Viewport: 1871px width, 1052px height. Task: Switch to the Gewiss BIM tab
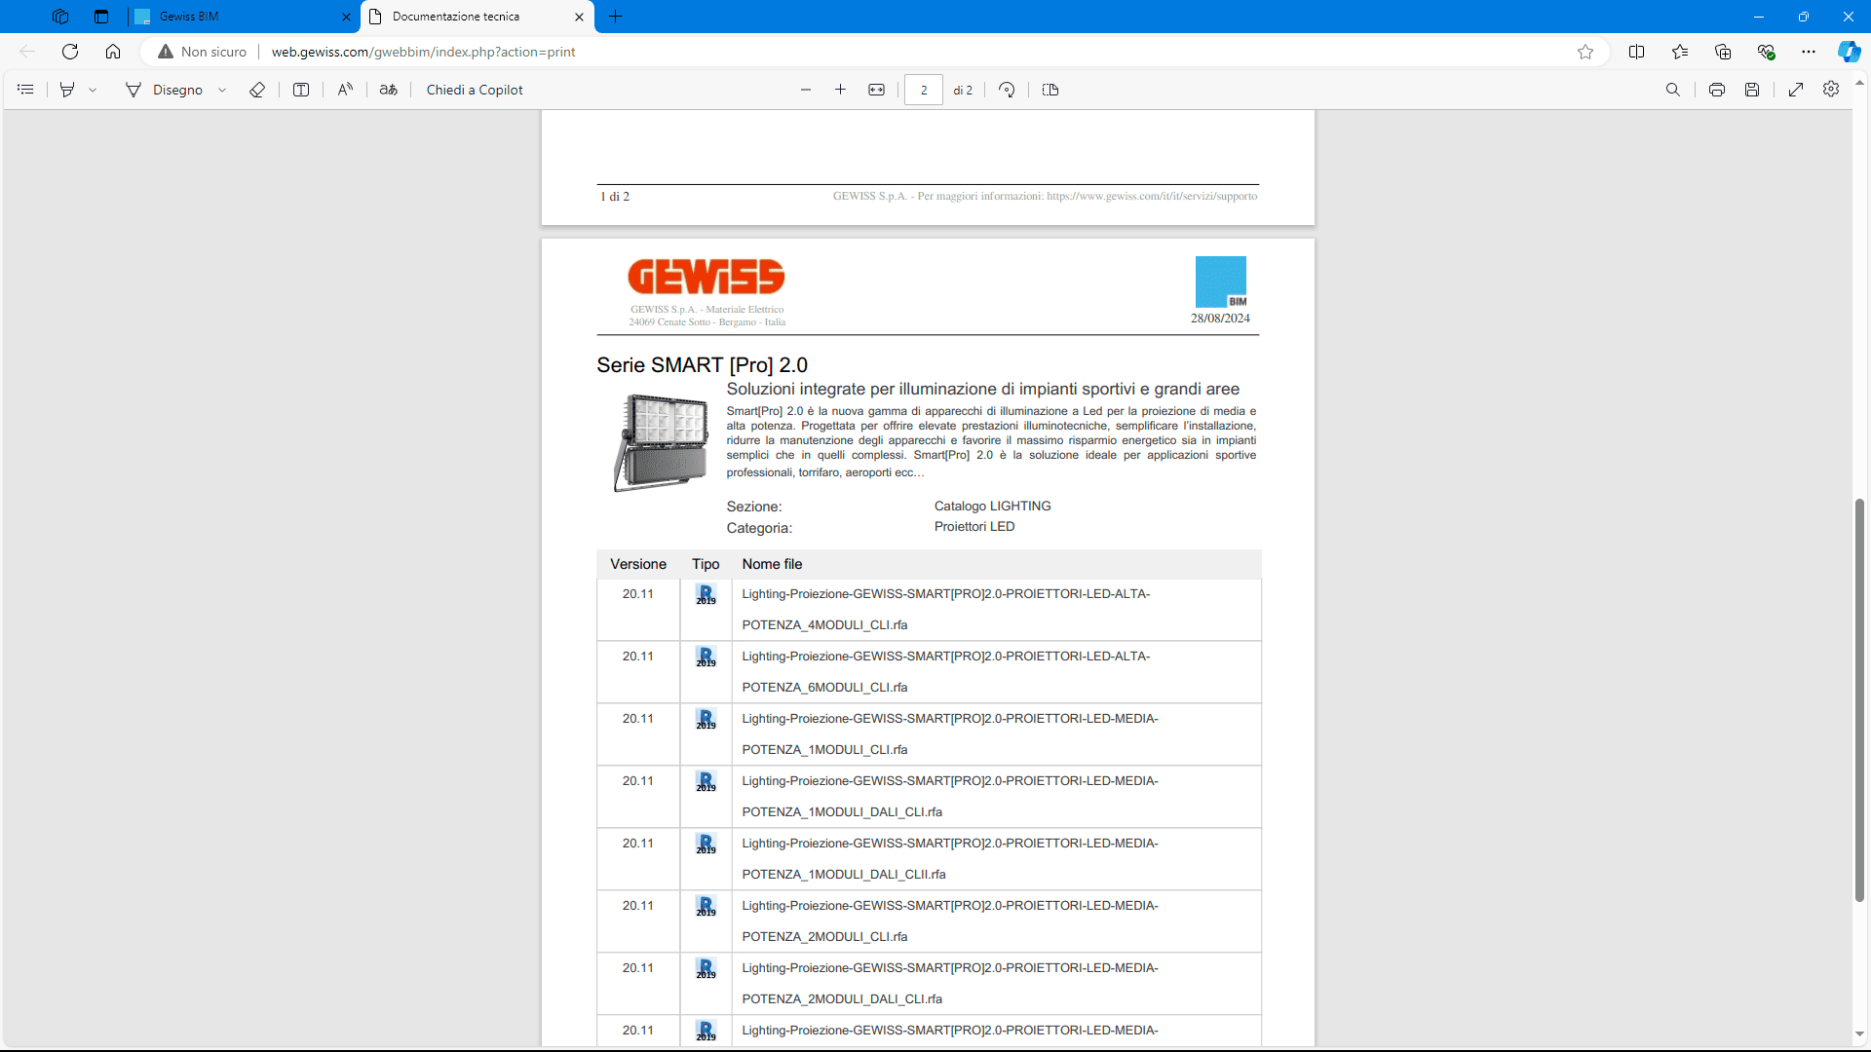(x=234, y=17)
